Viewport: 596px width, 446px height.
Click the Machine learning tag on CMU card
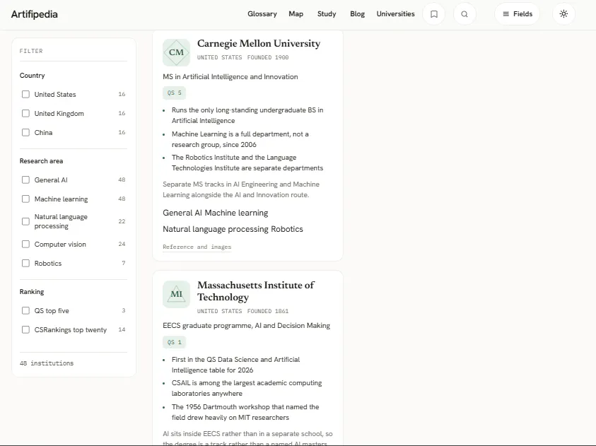tap(236, 213)
